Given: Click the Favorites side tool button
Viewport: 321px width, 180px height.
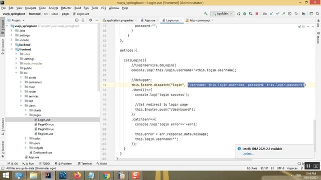Looking at the screenshot, I should [x=3, y=149].
